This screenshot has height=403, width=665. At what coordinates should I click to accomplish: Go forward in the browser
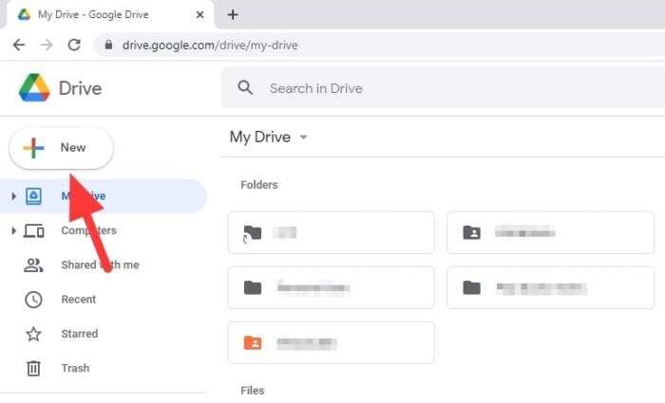(47, 45)
